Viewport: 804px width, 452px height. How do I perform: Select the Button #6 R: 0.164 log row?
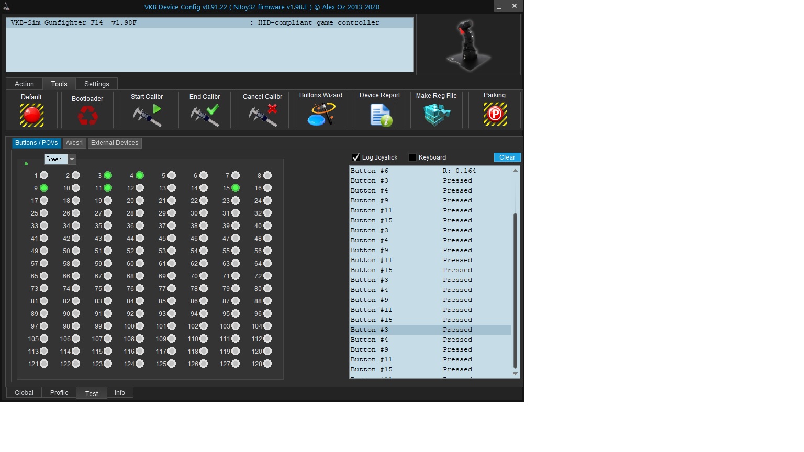tap(430, 171)
